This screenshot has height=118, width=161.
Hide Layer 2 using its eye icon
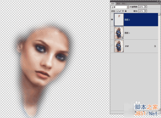coord(112,20)
